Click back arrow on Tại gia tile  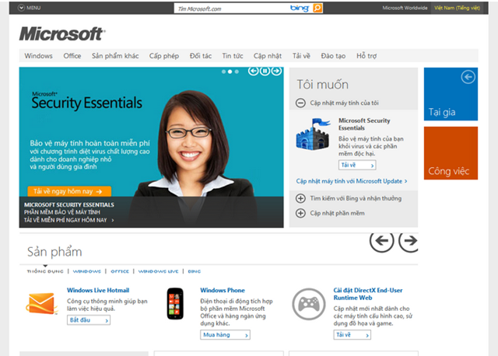click(x=468, y=77)
